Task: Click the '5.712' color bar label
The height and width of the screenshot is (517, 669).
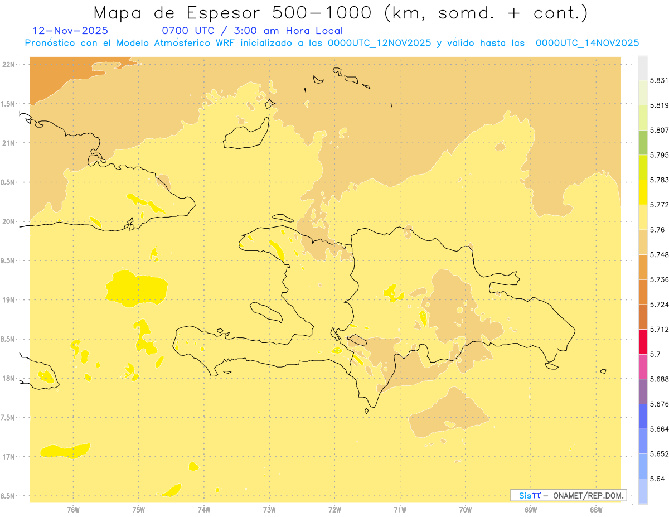Action: pos(659,330)
